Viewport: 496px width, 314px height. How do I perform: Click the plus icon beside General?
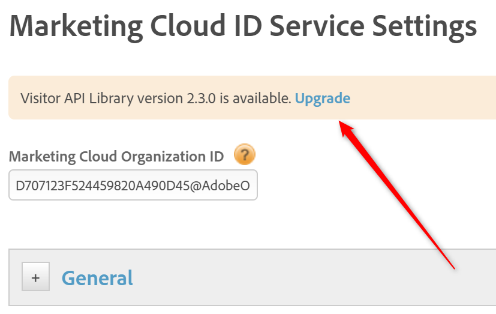tap(35, 278)
